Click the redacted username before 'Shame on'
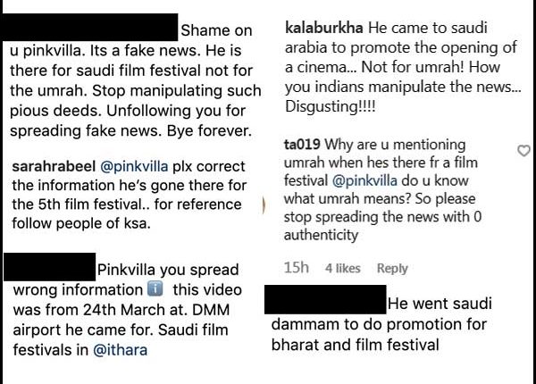Image resolution: width=536 pixels, height=384 pixels. [x=89, y=28]
